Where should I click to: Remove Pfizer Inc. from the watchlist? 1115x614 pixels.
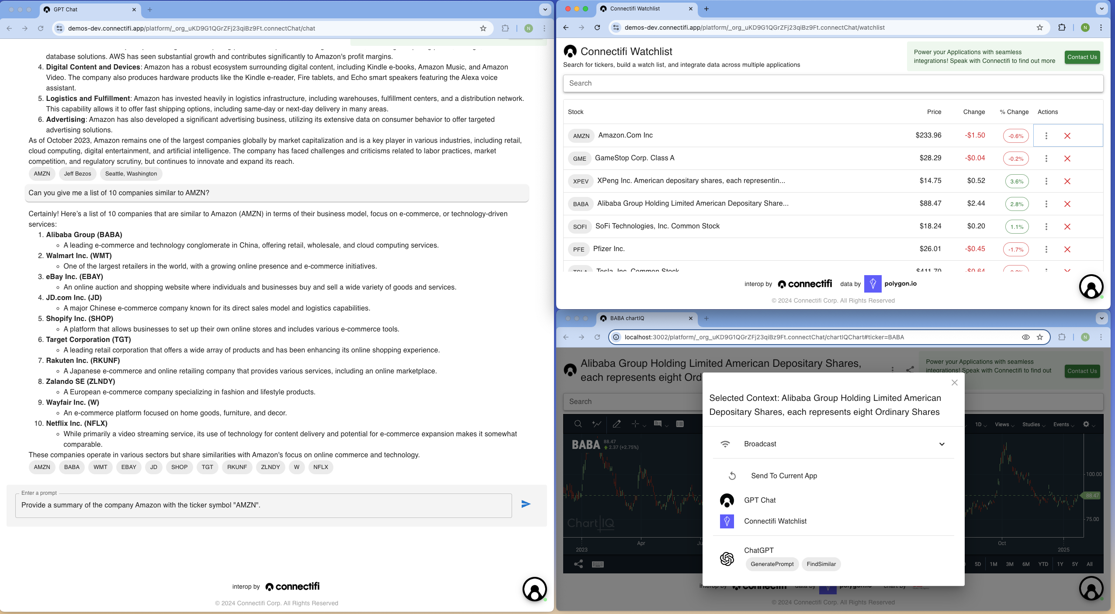[x=1067, y=249]
